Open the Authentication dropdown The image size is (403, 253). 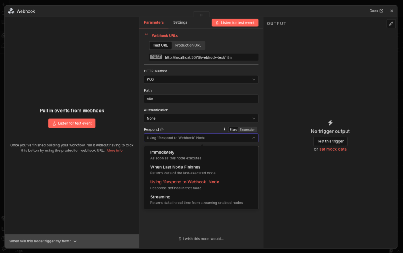[x=201, y=118]
